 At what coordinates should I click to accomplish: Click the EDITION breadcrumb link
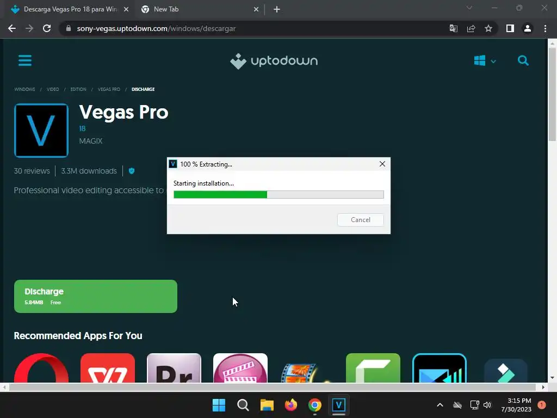[78, 89]
